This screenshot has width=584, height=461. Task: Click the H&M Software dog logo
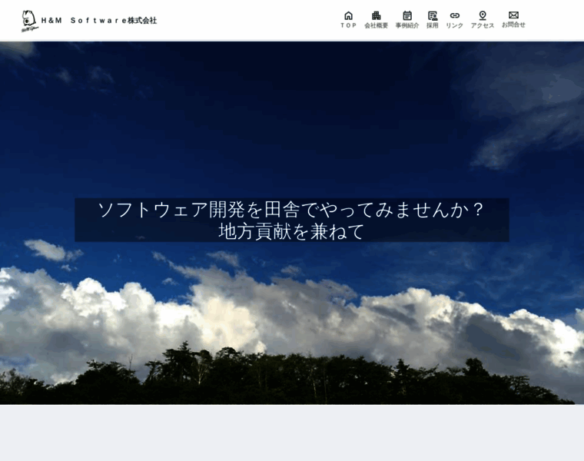(29, 21)
